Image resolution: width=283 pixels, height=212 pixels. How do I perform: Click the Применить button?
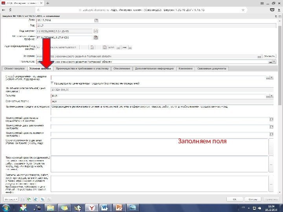pyautogui.click(x=271, y=199)
